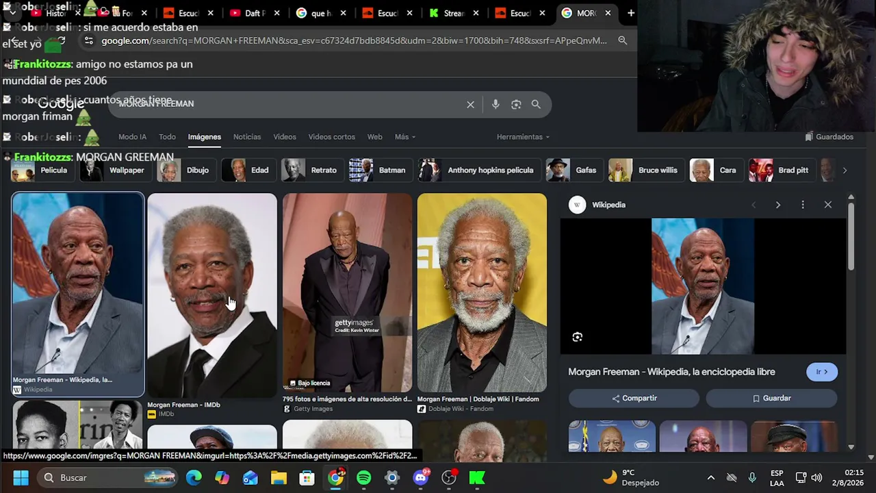The width and height of the screenshot is (876, 493).
Task: Expand the Más menu
Action: (x=405, y=137)
